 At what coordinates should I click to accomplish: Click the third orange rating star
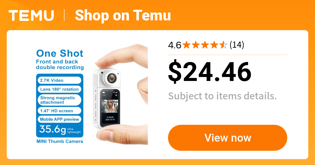(205, 45)
